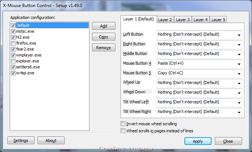Open the Mouse Button 5 Copy dropdown

[199, 74]
